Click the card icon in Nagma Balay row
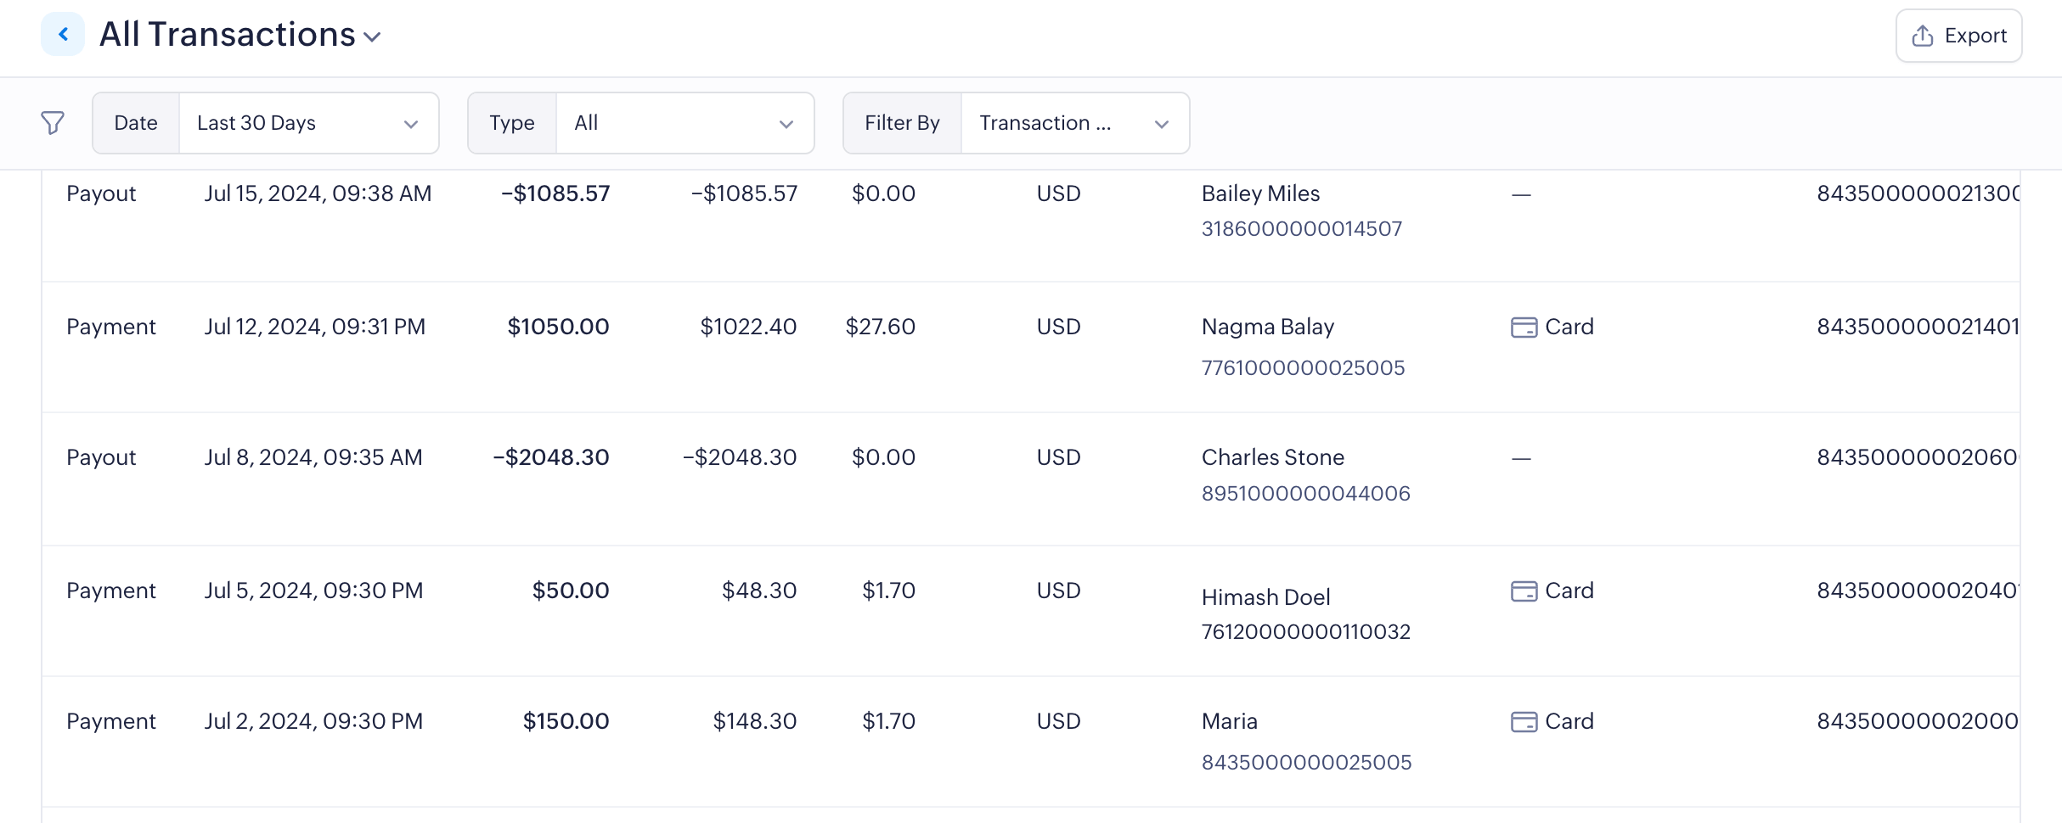The width and height of the screenshot is (2062, 823). 1524,328
